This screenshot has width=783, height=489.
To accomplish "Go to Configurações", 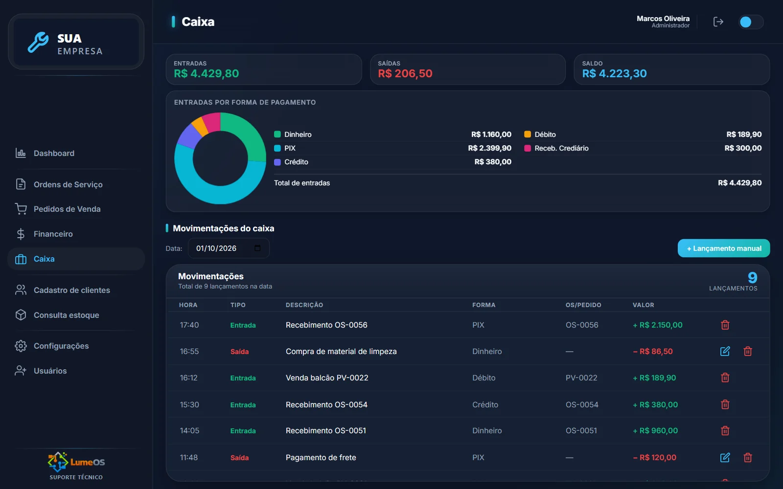I will click(x=76, y=346).
